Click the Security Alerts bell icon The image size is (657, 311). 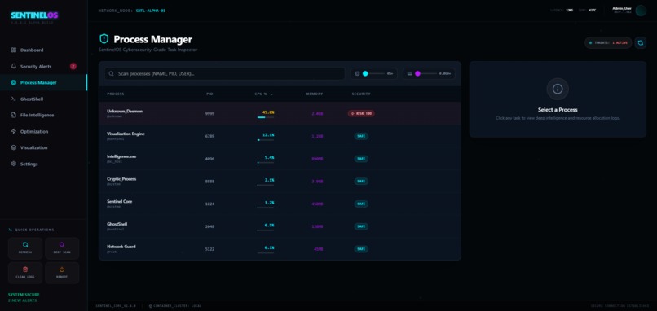(13, 67)
